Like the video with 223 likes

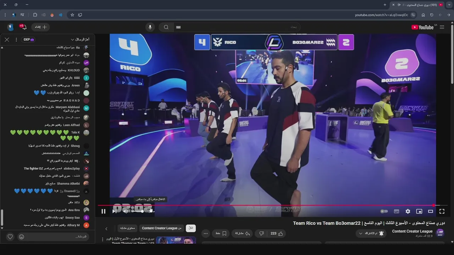tap(277, 233)
